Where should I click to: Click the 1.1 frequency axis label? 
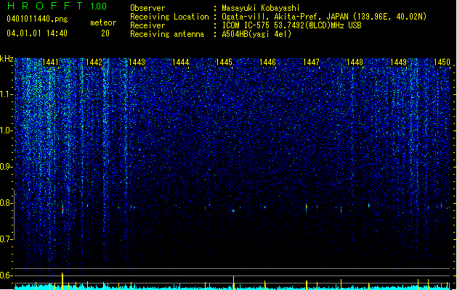coord(6,94)
